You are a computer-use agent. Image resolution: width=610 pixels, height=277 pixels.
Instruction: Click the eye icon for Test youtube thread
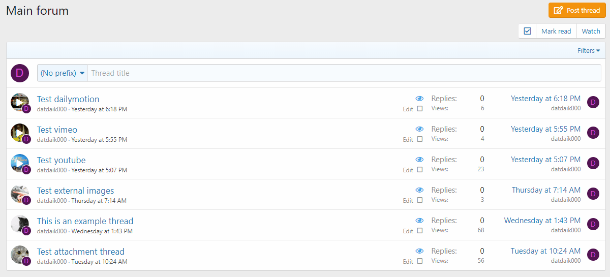[419, 160]
